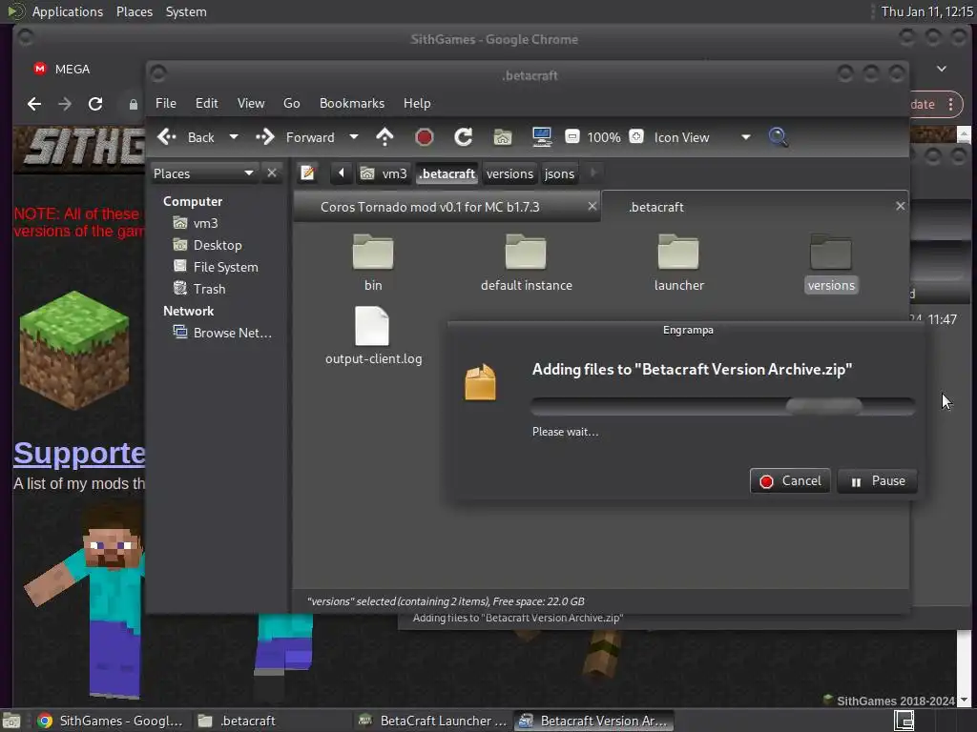This screenshot has height=732, width=977.
Task: Open the Computer toolbar icon
Action: (542, 137)
